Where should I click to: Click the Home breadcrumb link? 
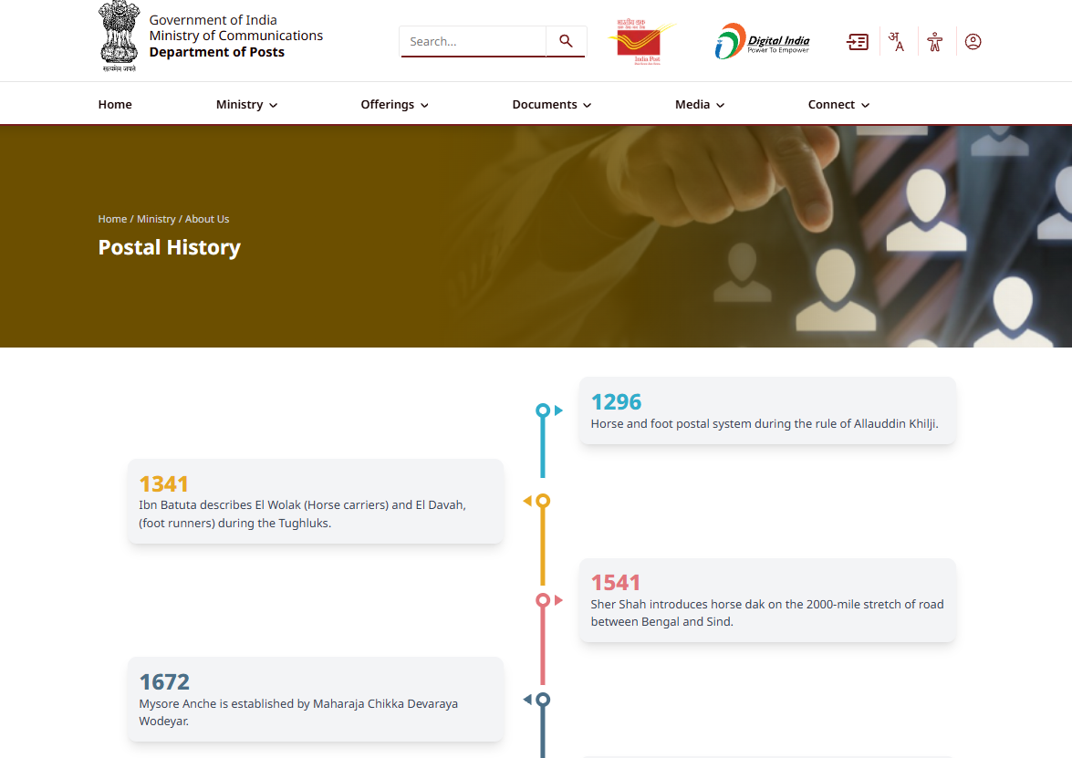tap(112, 219)
